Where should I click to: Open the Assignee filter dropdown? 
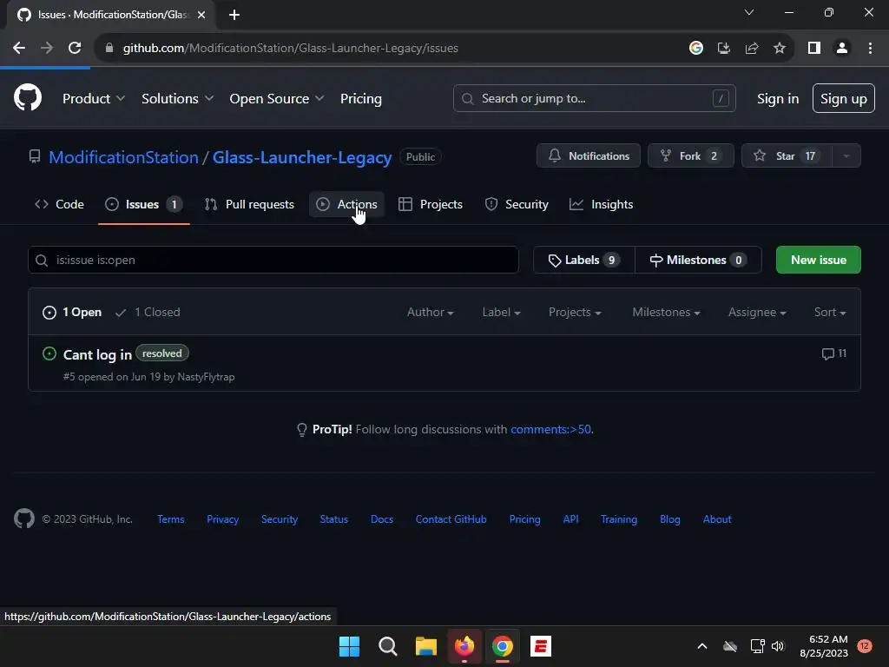(x=757, y=312)
